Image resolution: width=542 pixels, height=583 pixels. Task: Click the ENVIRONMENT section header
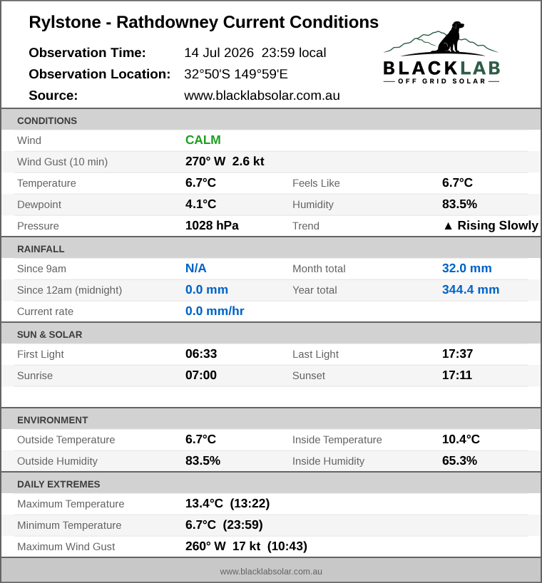click(x=271, y=420)
